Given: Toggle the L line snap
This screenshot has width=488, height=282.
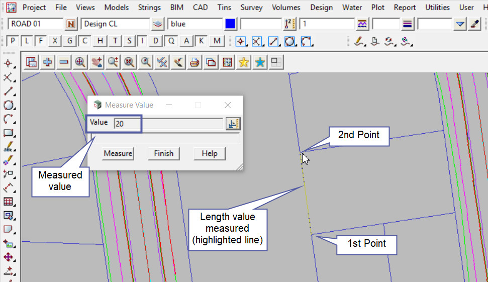Looking at the screenshot, I should click(27, 41).
